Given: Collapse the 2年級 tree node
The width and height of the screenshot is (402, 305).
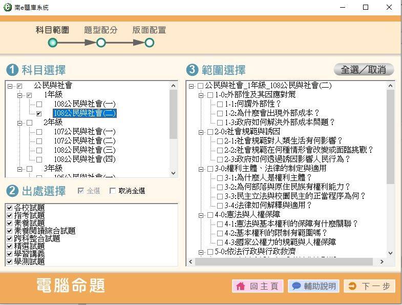Looking at the screenshot, I should coord(20,123).
